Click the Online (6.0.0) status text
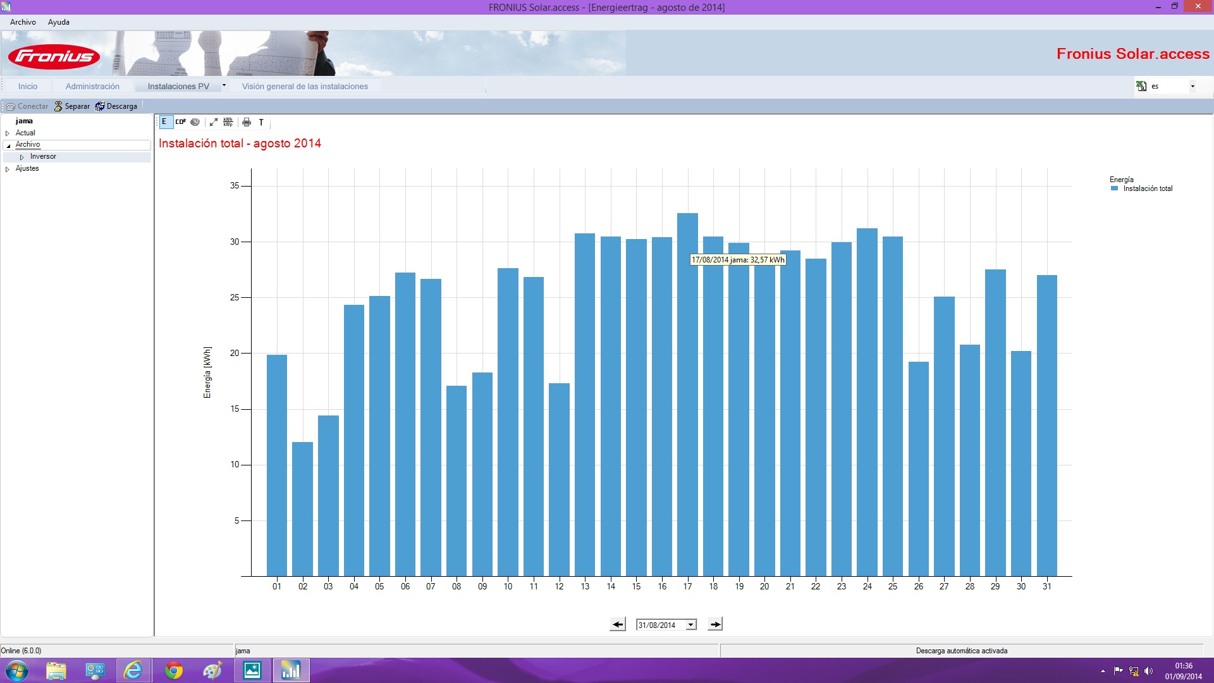 [21, 650]
